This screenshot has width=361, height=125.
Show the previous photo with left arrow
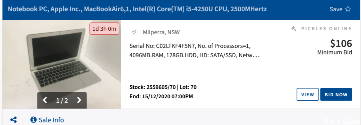point(45,100)
